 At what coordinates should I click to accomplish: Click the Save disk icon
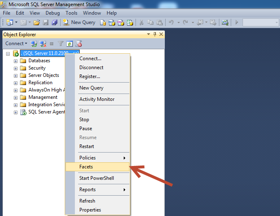(46, 22)
